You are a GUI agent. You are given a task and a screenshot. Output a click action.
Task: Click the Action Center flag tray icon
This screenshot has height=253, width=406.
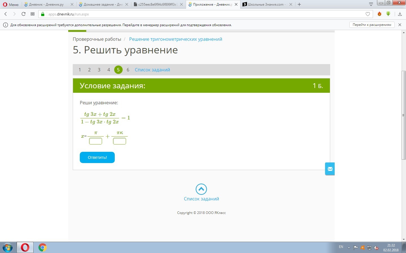coord(356,248)
